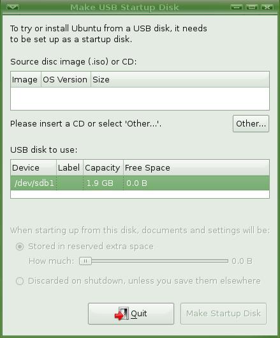The width and height of the screenshot is (280, 338).
Task: Select 'Discarded on shutdown' radio option
Action: [20, 281]
